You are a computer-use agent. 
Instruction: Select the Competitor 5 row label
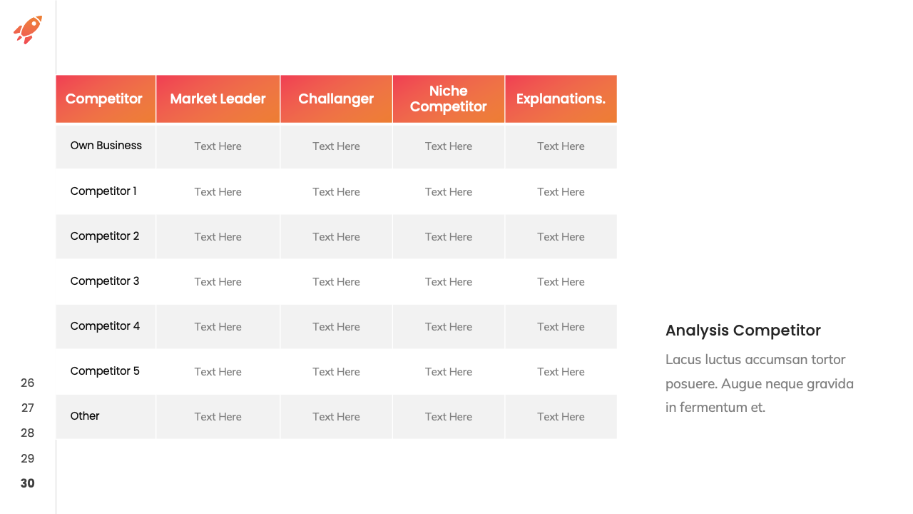(105, 371)
